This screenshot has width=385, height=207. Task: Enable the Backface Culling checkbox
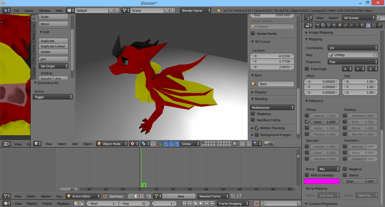(253, 120)
